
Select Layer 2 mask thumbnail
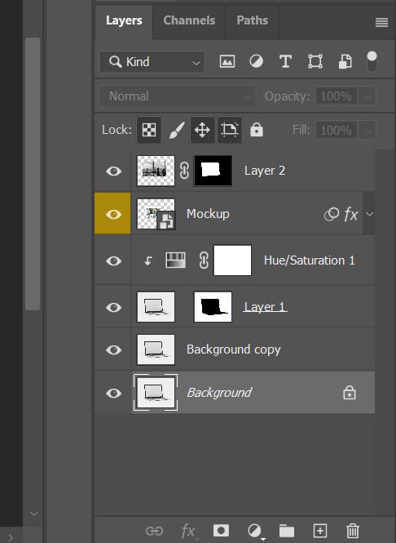(x=213, y=171)
